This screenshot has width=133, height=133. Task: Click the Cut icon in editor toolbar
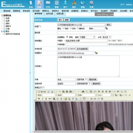tap(56, 91)
